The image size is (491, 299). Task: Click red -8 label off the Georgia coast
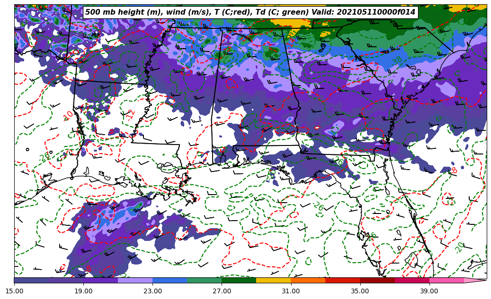454,171
